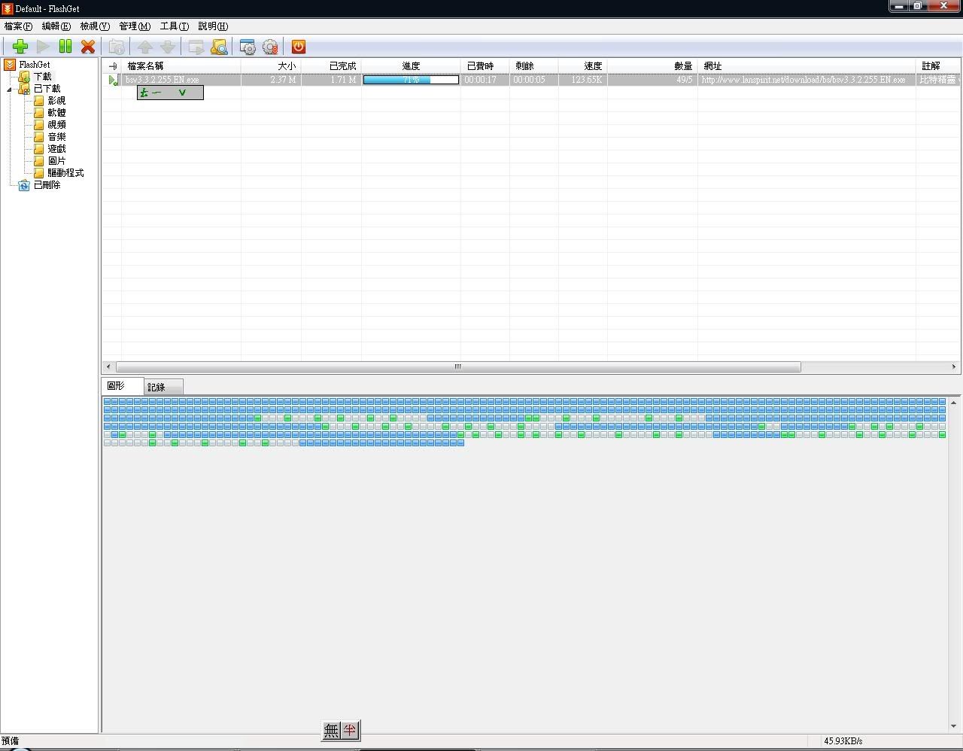Select the 已刪除 category in sidebar
Image resolution: width=963 pixels, height=751 pixels.
click(x=47, y=185)
